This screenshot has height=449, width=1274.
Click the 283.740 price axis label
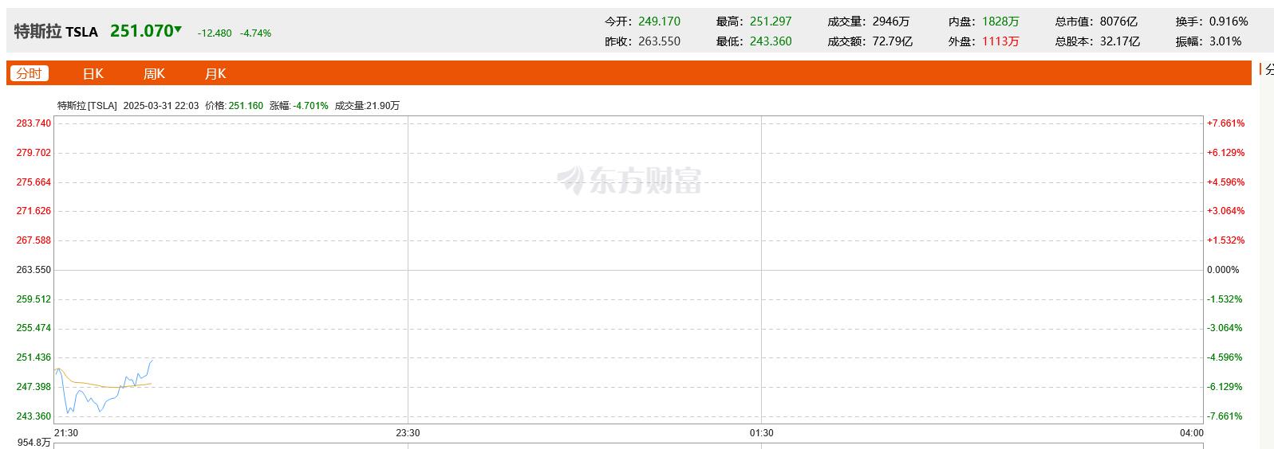point(34,123)
